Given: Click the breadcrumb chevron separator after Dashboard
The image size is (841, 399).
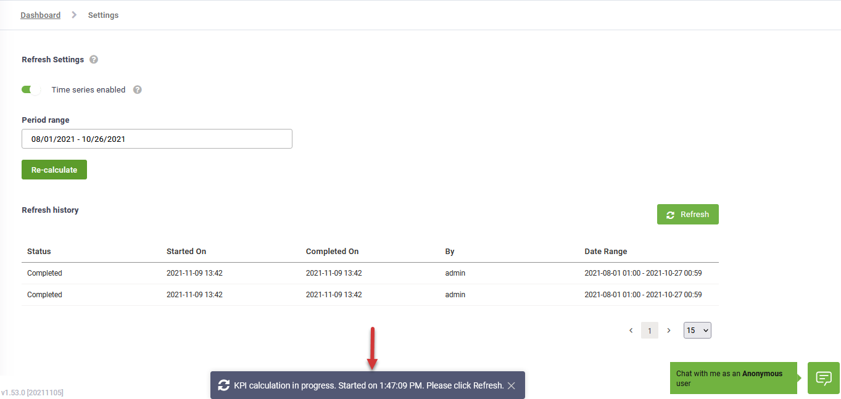Looking at the screenshot, I should point(74,15).
